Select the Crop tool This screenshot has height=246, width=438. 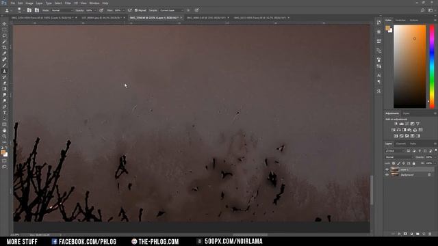click(4, 47)
